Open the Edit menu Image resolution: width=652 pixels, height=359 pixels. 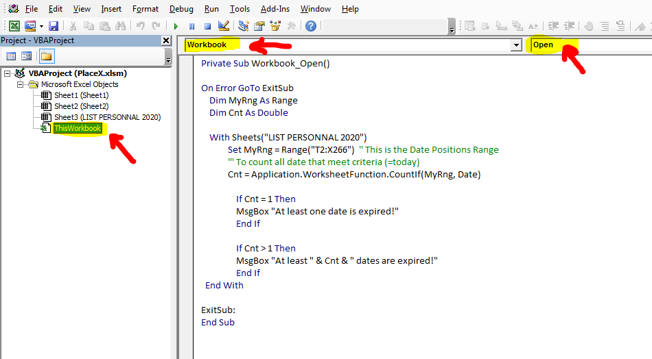[x=56, y=9]
